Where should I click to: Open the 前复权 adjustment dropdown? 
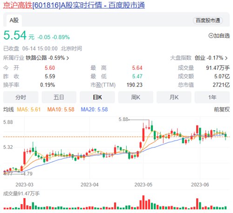click(222, 109)
